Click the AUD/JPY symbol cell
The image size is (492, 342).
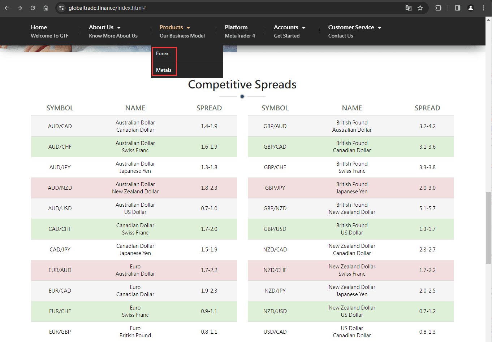(60, 167)
